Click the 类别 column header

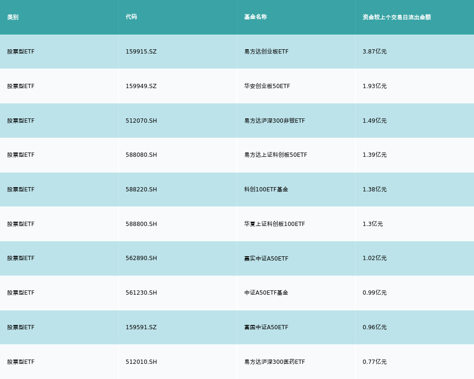point(13,17)
